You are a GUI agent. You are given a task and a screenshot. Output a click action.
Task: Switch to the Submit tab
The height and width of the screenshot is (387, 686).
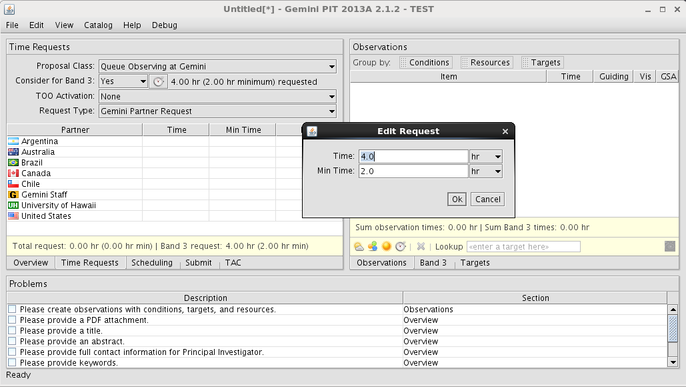pyautogui.click(x=198, y=263)
